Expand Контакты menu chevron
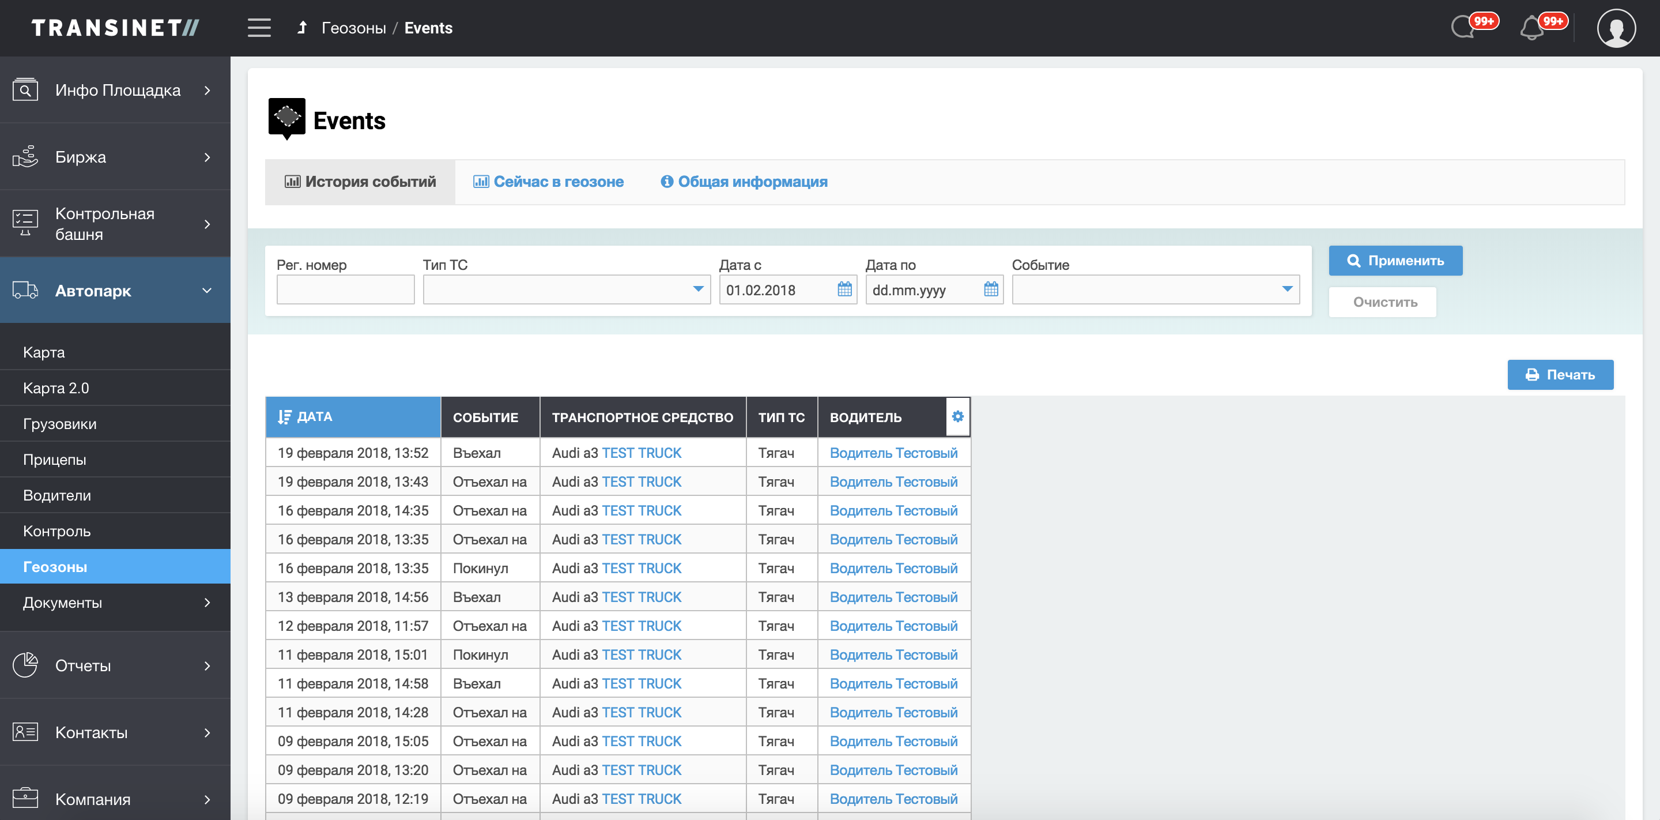The image size is (1660, 820). (207, 733)
